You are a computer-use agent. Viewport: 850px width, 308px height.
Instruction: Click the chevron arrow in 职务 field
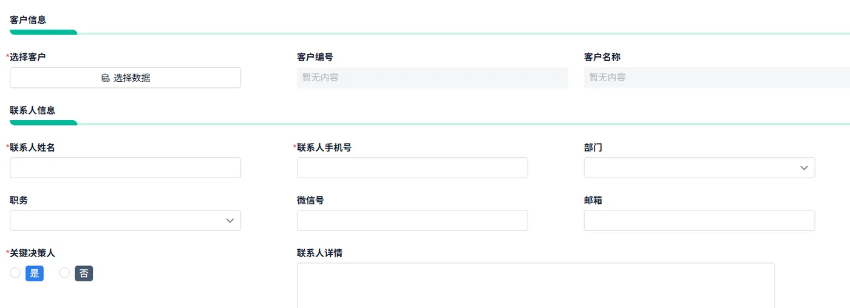point(230,221)
